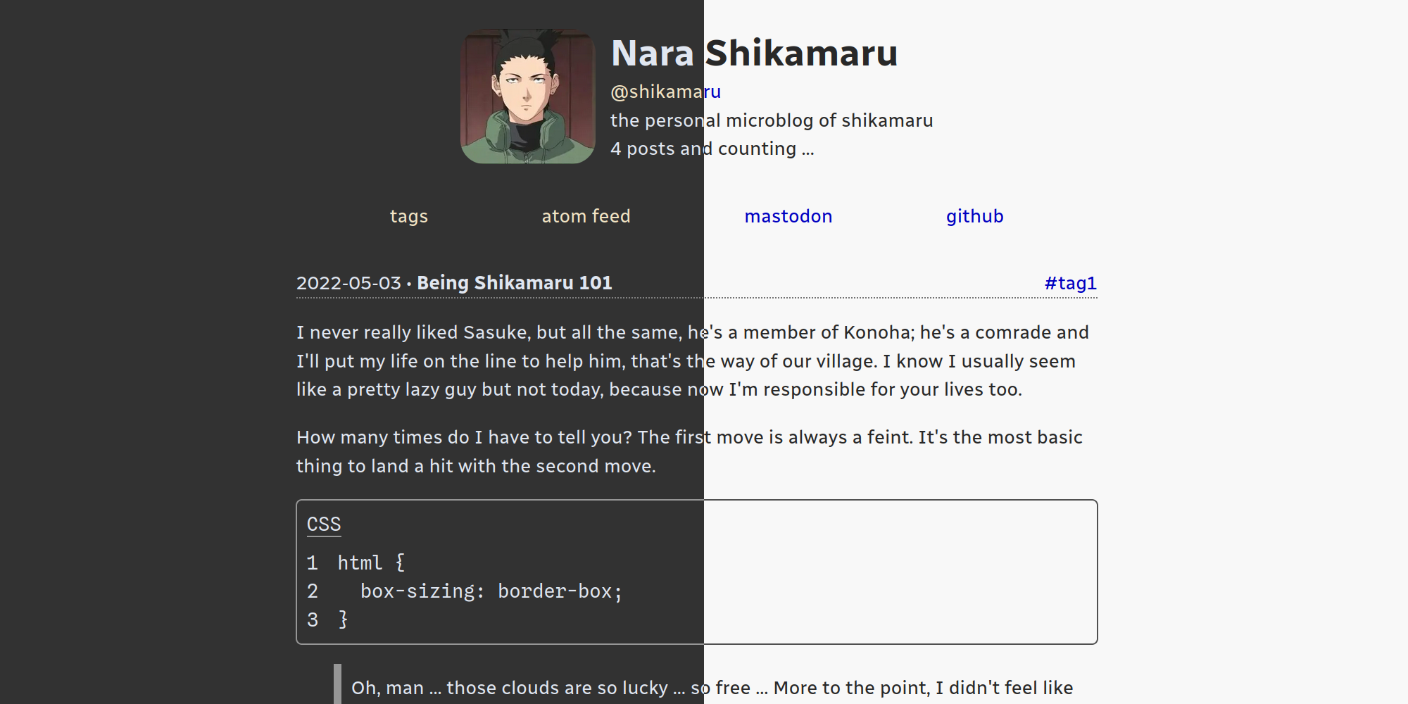Follow the #tag1 tag link

(1070, 283)
